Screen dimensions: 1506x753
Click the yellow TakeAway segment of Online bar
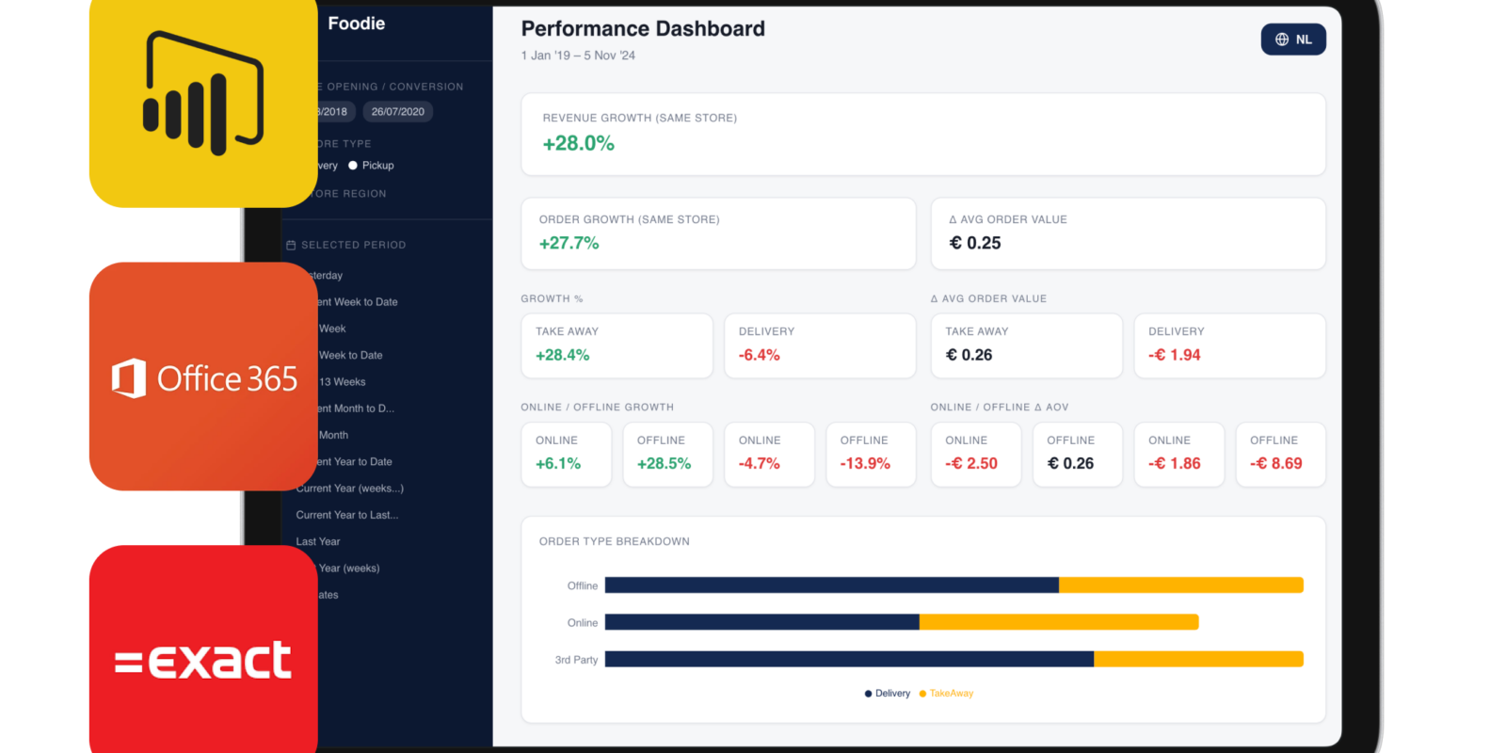point(1058,622)
